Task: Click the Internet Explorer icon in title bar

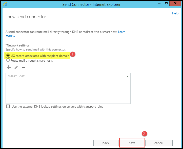Action: click(5, 4)
